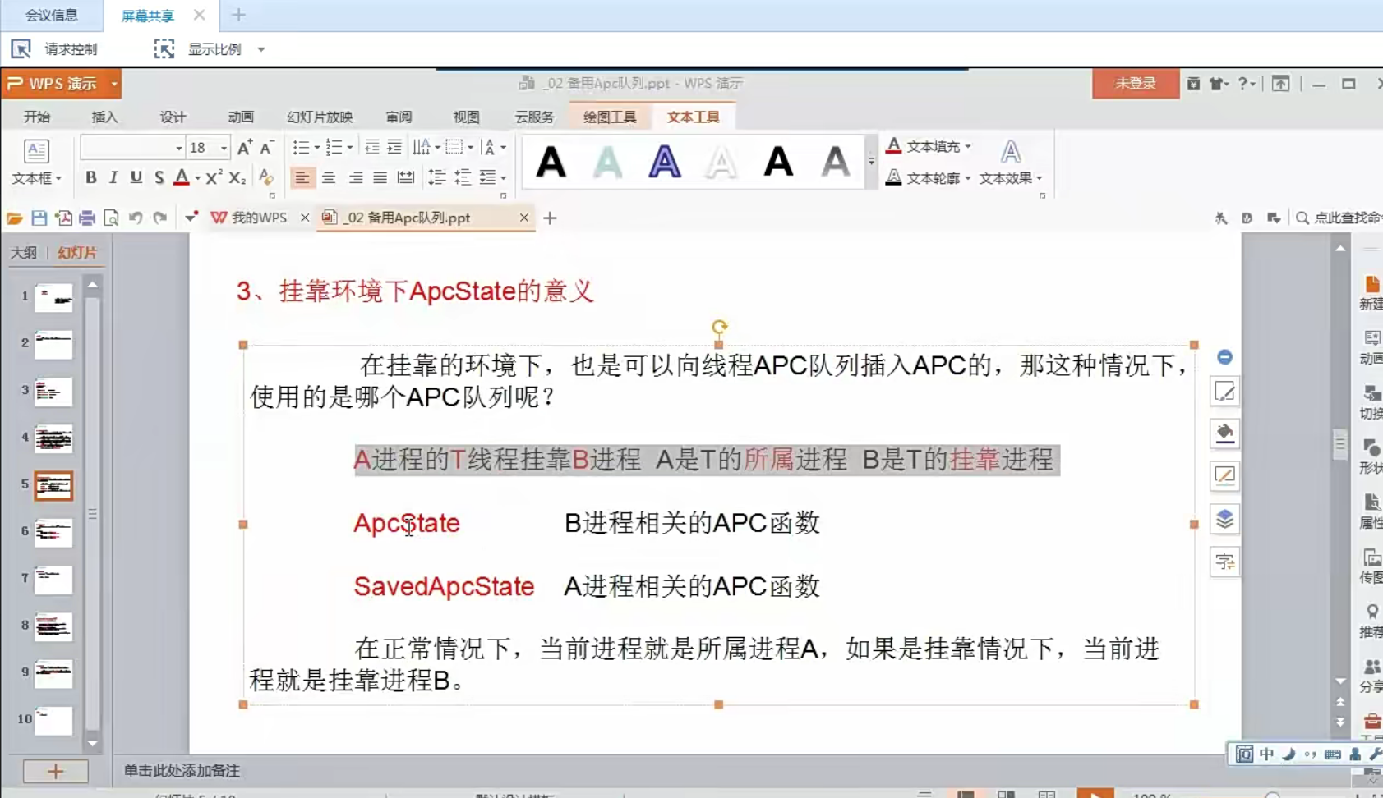Toggle italic text formatting

pyautogui.click(x=113, y=177)
